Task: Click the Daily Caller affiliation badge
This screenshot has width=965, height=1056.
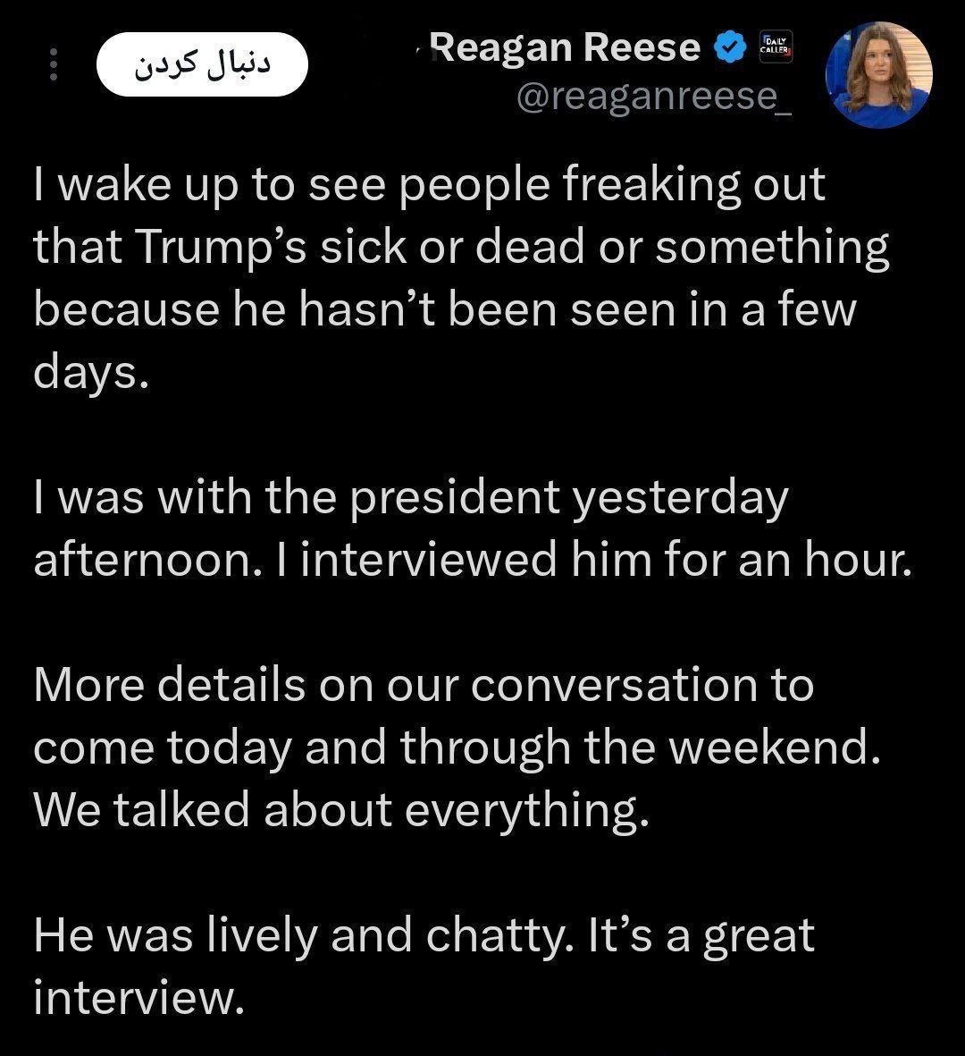Action: click(774, 47)
